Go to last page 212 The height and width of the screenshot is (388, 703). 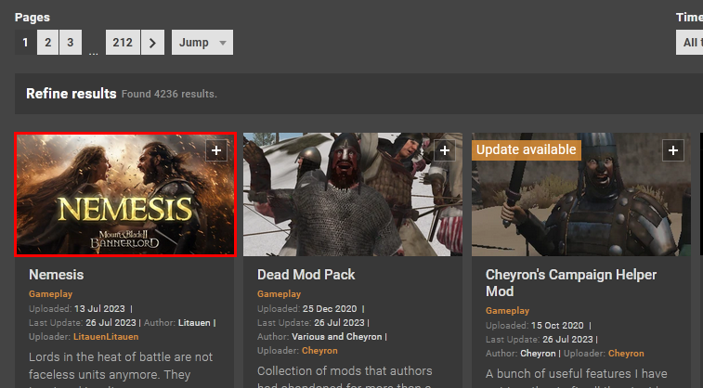(123, 43)
